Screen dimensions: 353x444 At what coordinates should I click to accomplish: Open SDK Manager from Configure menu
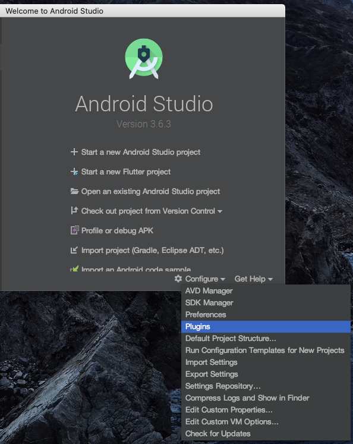pyautogui.click(x=266, y=303)
